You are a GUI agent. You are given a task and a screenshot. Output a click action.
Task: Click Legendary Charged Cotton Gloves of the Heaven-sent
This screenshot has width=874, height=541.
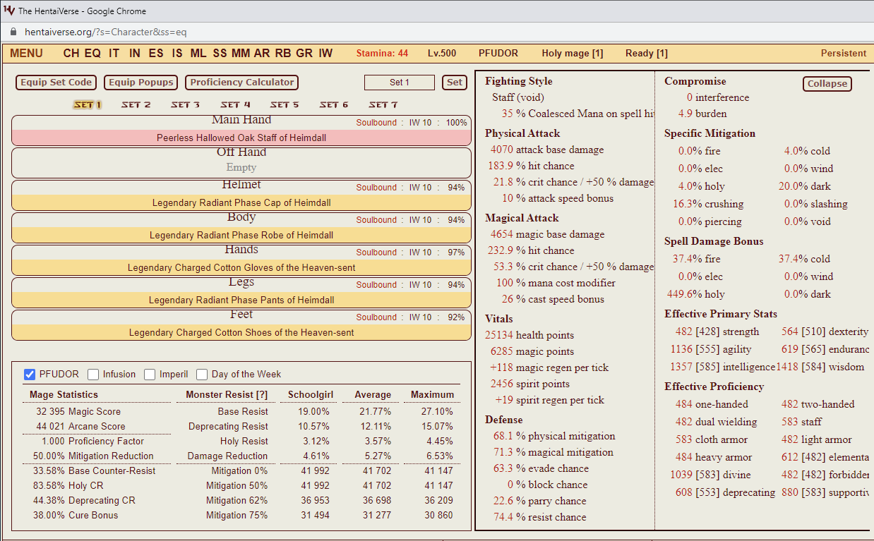pos(241,268)
